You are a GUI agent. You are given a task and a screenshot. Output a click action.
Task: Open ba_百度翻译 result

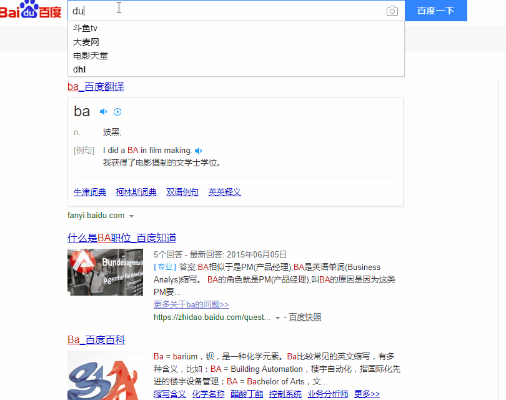pyautogui.click(x=96, y=86)
